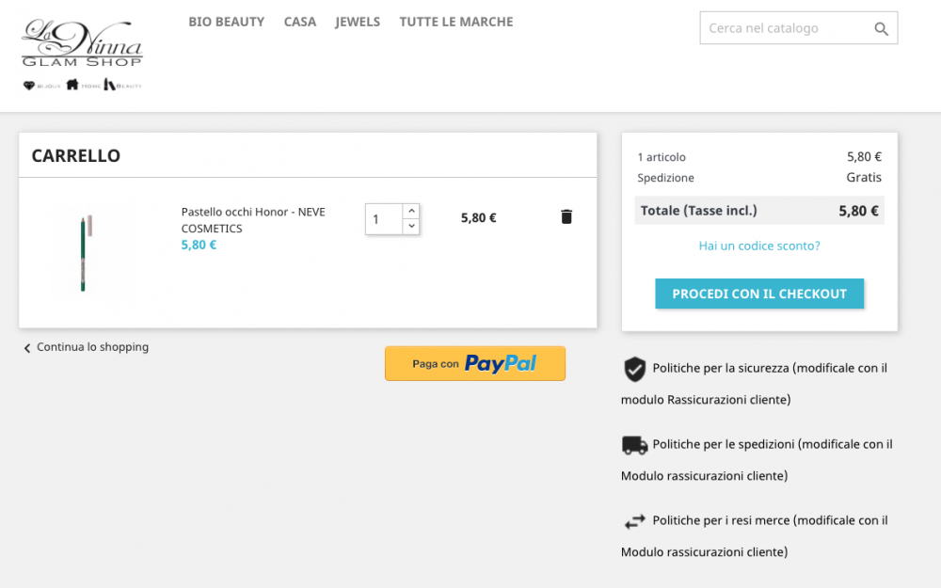Open the CASA menu
This screenshot has width=941, height=588.
coord(300,22)
